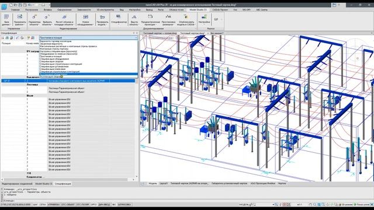Switch to Layout1 sheet tab
Screen dimensions: 374x210
[x=164, y=184]
